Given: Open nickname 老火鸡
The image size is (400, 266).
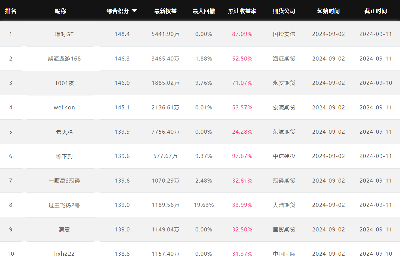Looking at the screenshot, I should pyautogui.click(x=64, y=132).
